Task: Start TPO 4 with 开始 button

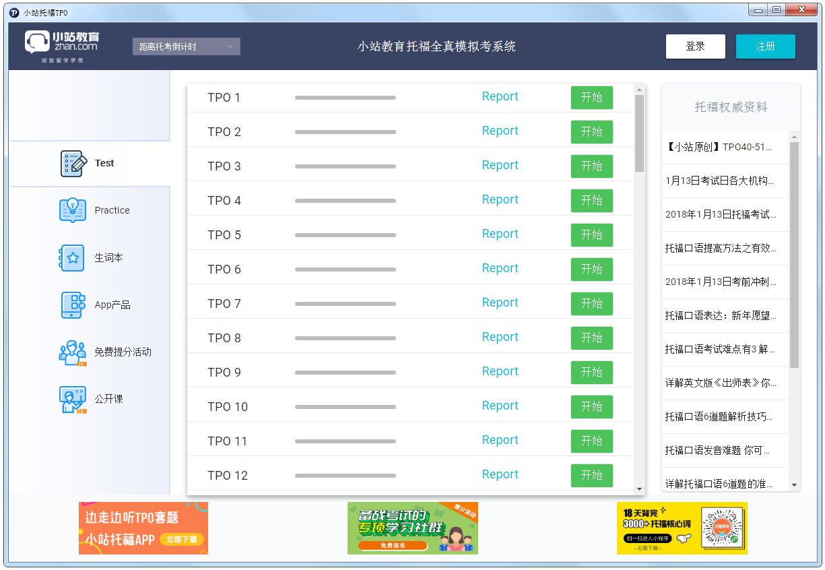Action: pos(592,201)
